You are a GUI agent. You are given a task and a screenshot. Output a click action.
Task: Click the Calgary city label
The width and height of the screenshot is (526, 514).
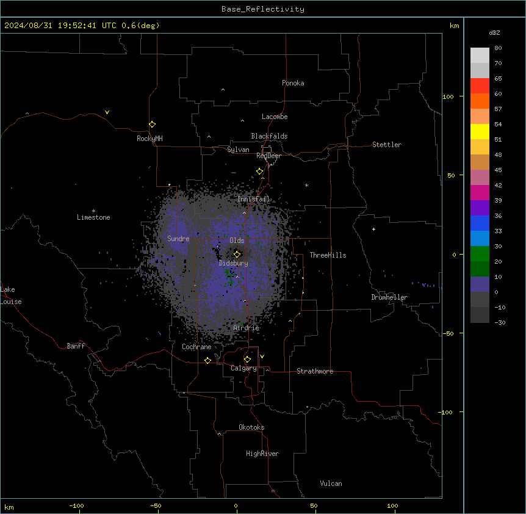click(243, 368)
